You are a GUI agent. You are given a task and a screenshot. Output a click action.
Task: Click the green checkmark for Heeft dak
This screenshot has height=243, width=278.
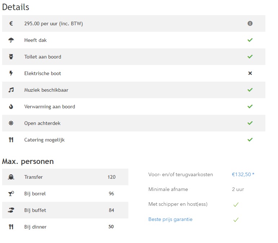250,40
